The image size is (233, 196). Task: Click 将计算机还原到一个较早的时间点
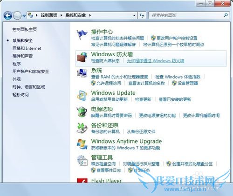[173, 45]
